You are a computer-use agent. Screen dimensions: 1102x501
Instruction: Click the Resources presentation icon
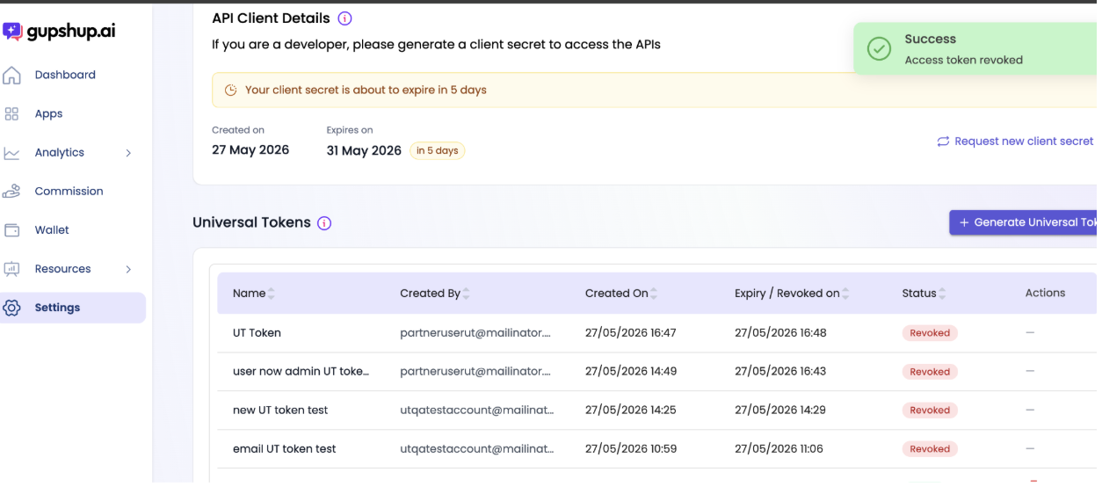click(11, 269)
